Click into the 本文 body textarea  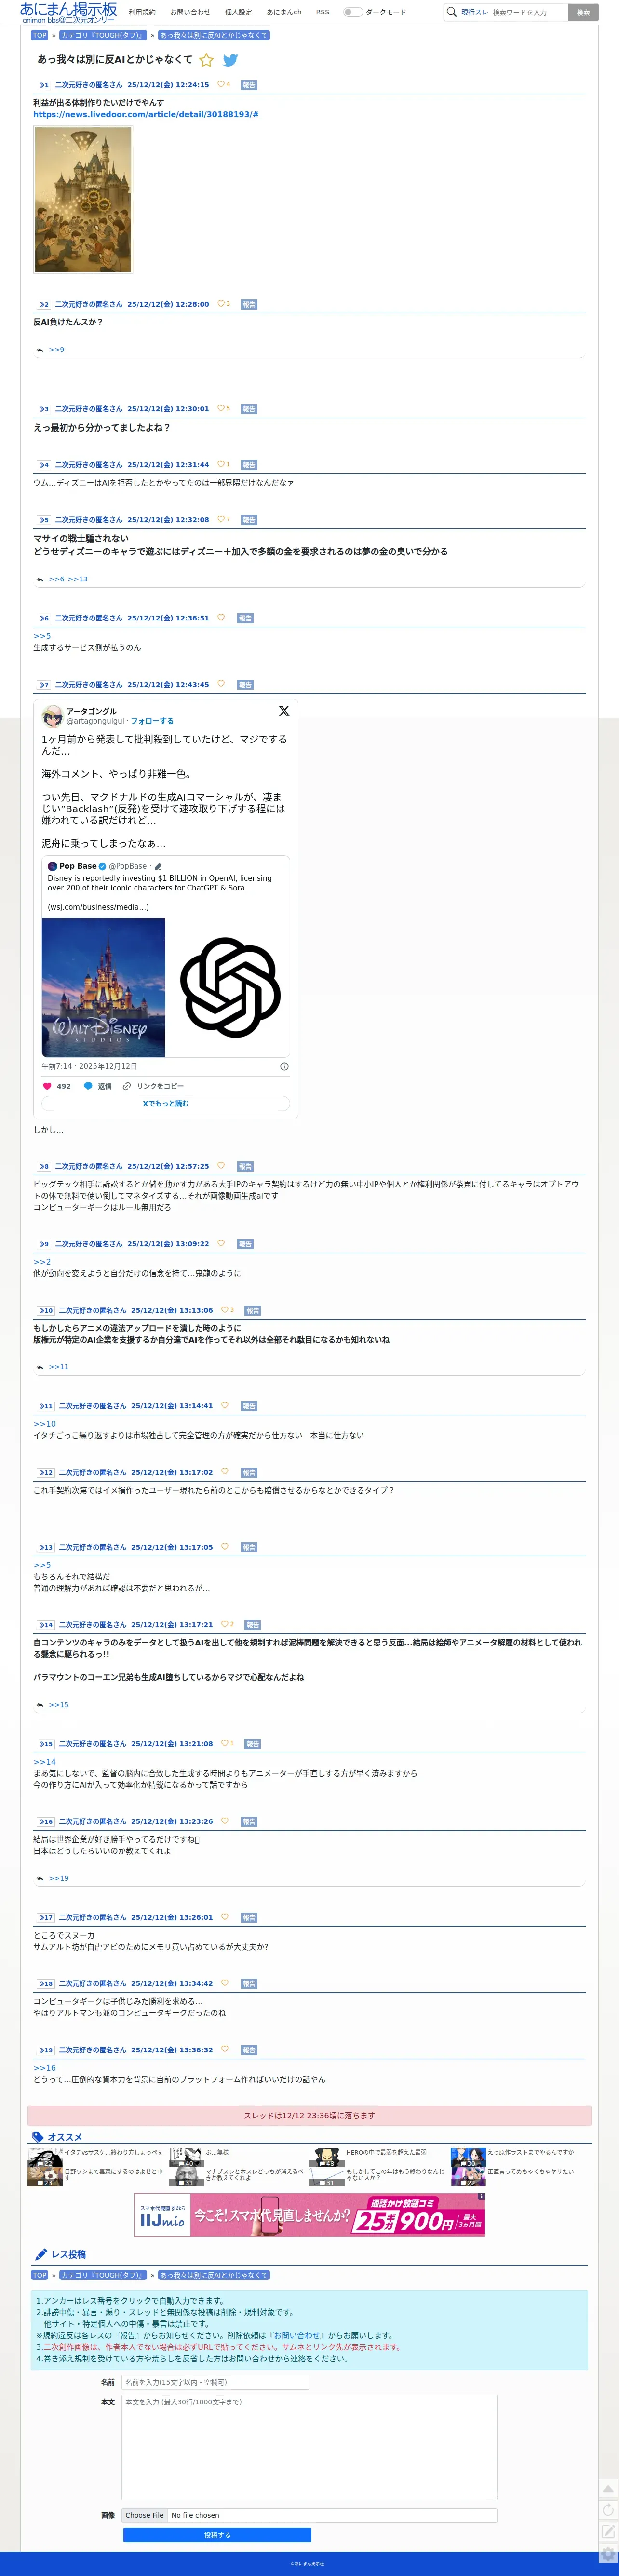[x=309, y=2447]
